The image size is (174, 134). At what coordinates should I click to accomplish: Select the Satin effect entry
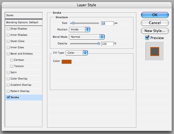(14, 72)
